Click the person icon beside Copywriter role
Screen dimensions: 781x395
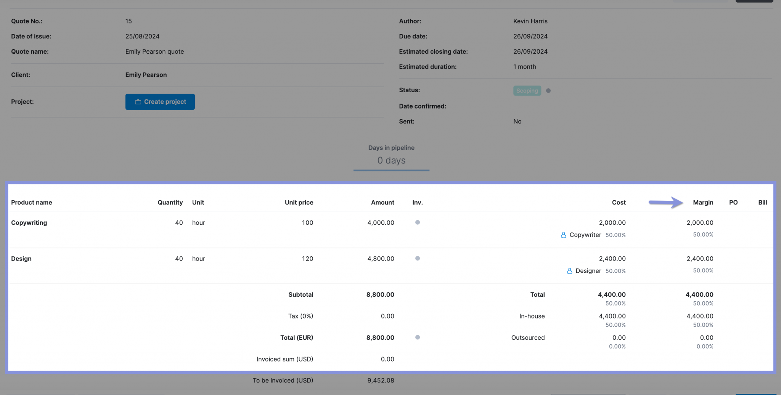[x=563, y=235]
